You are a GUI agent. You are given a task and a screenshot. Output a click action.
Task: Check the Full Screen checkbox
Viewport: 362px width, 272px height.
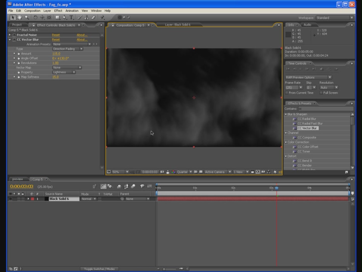321,93
